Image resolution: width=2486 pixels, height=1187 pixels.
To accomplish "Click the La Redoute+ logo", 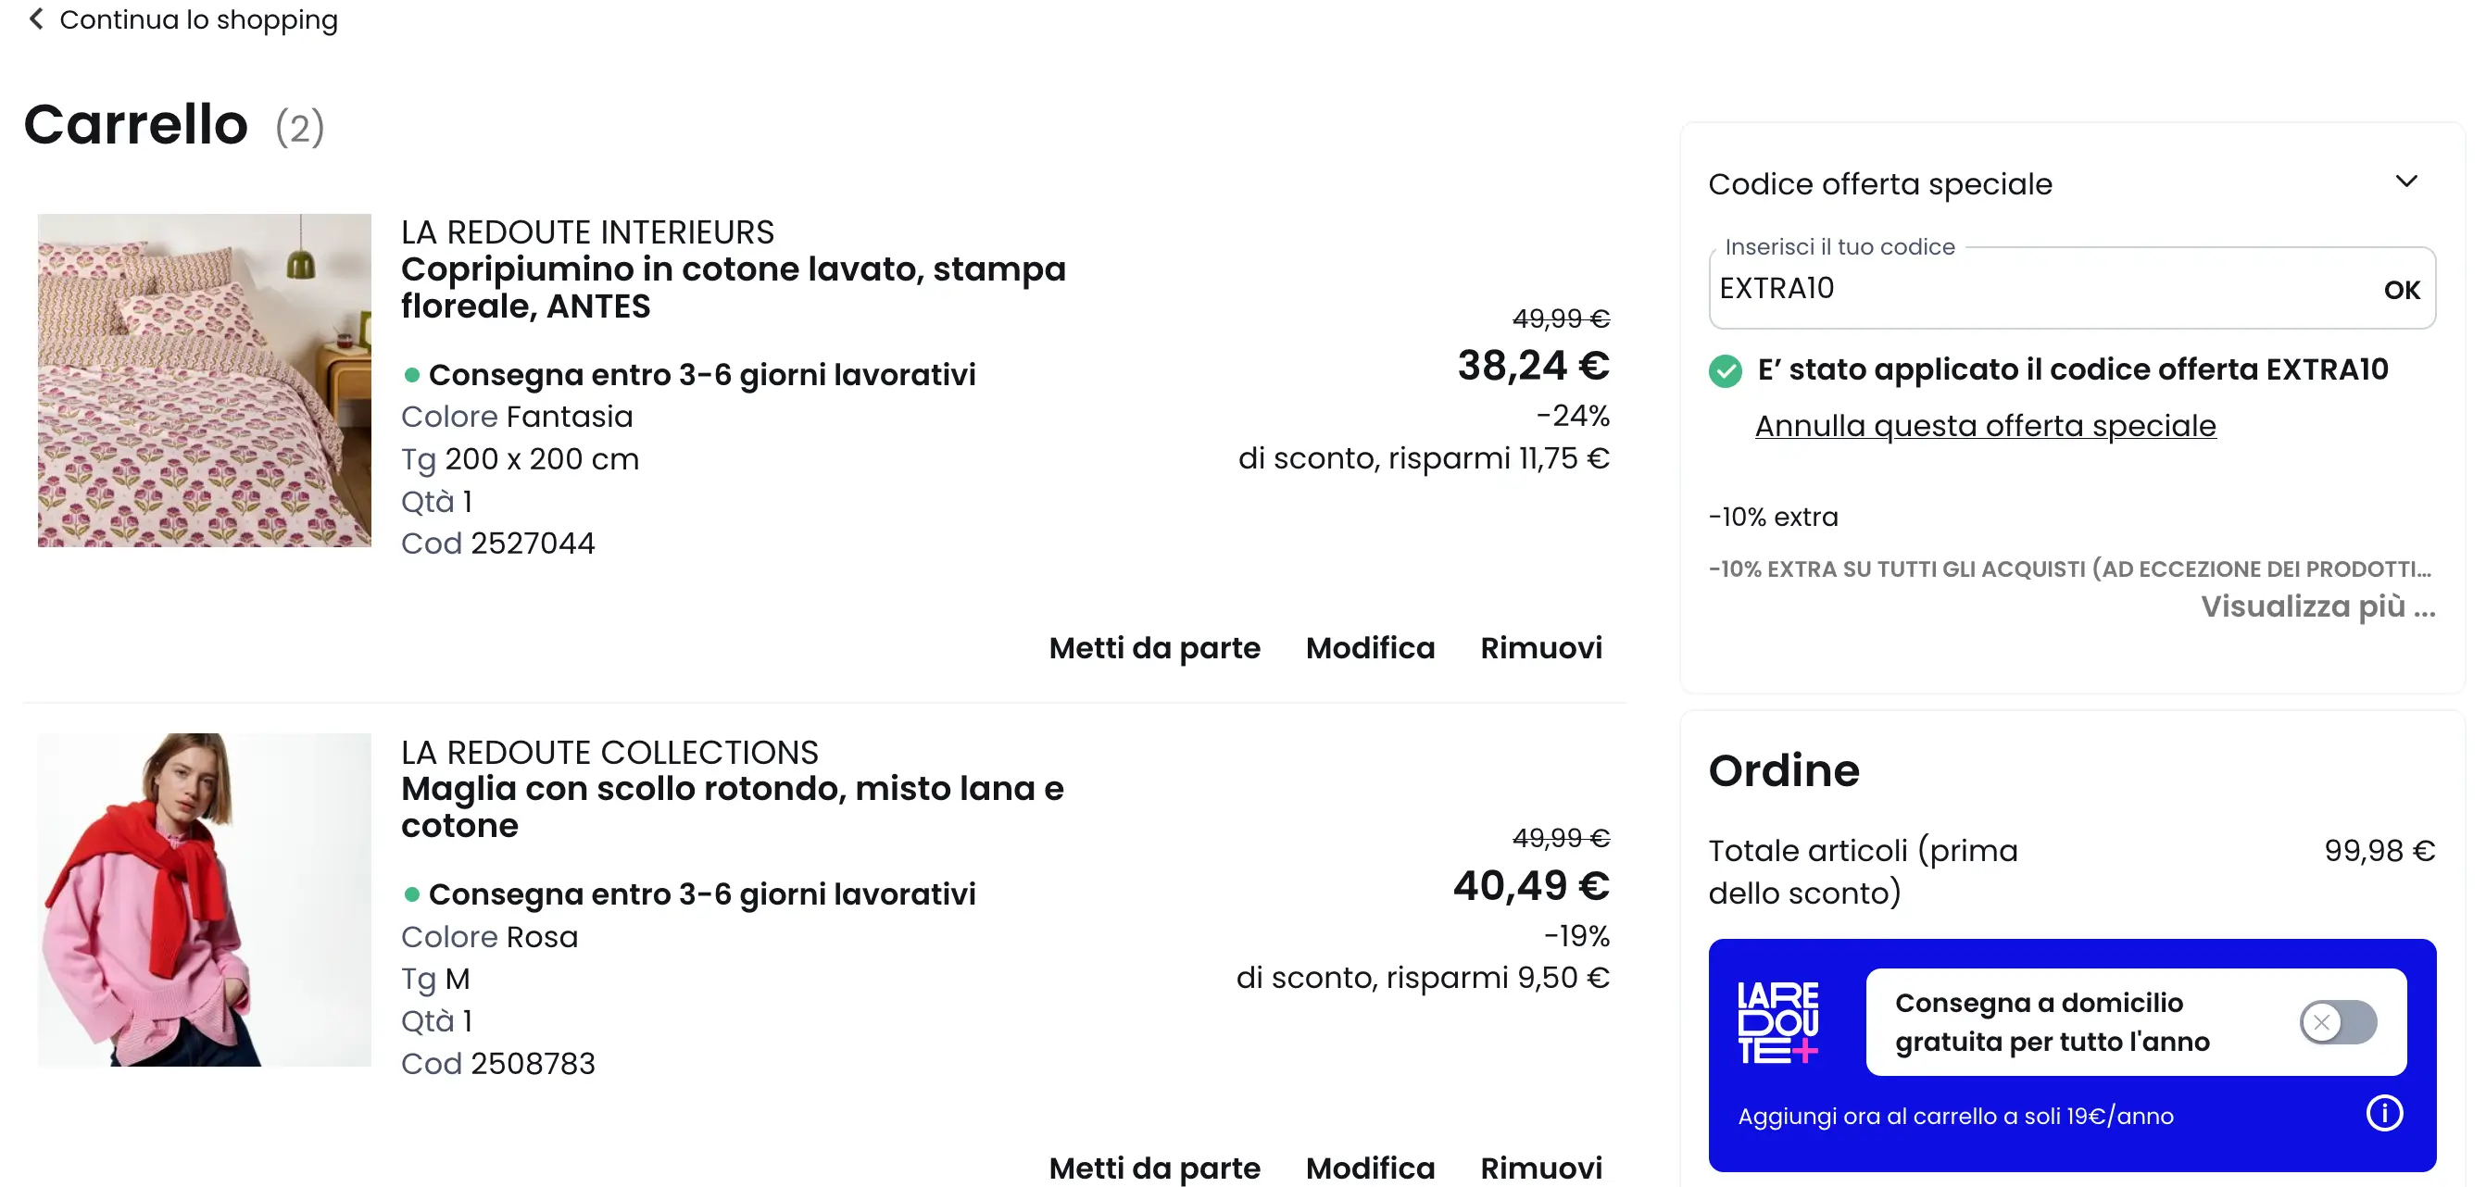I will (1777, 1022).
